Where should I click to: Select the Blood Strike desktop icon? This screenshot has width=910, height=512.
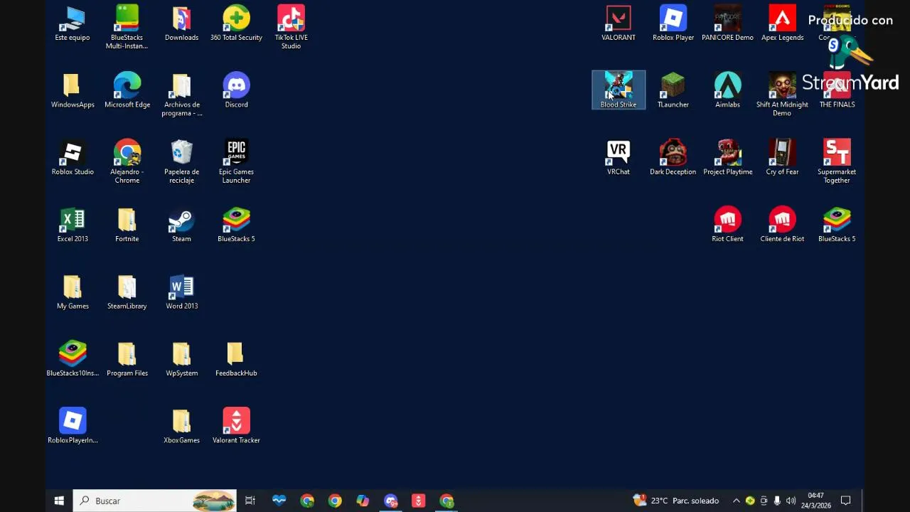[619, 90]
